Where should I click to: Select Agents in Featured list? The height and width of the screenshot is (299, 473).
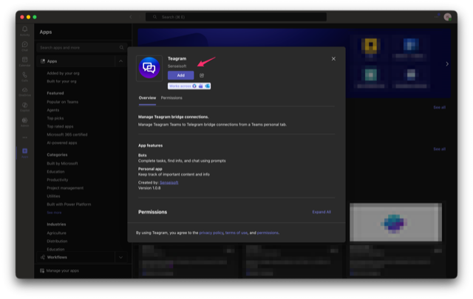53,110
